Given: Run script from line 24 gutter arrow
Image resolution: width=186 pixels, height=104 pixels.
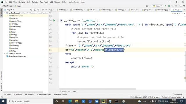Looking at the screenshot, I should point(54,21).
